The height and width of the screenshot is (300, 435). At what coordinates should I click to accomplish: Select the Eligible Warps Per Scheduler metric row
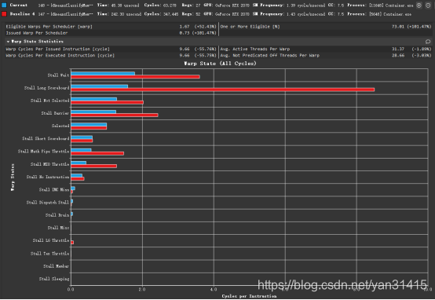[x=111, y=27]
